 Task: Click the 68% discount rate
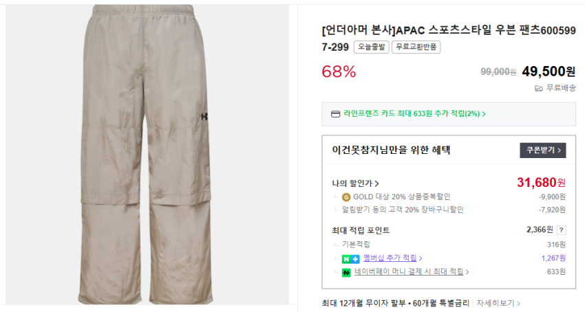click(339, 71)
